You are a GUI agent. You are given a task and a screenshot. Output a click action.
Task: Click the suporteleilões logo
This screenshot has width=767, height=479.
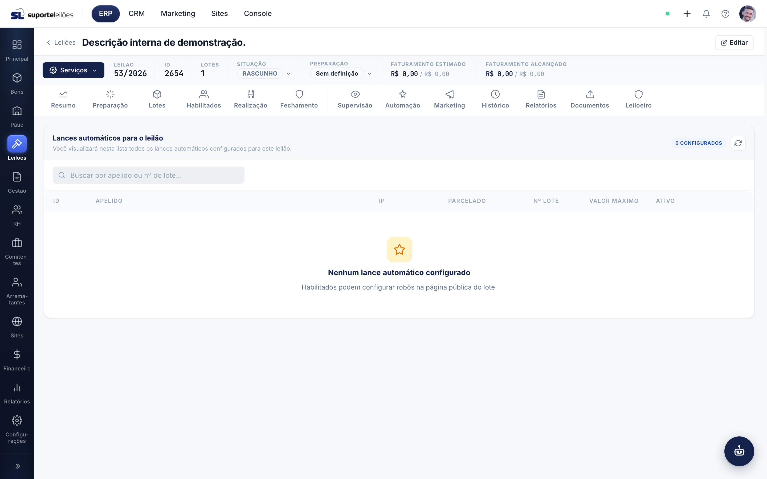42,14
